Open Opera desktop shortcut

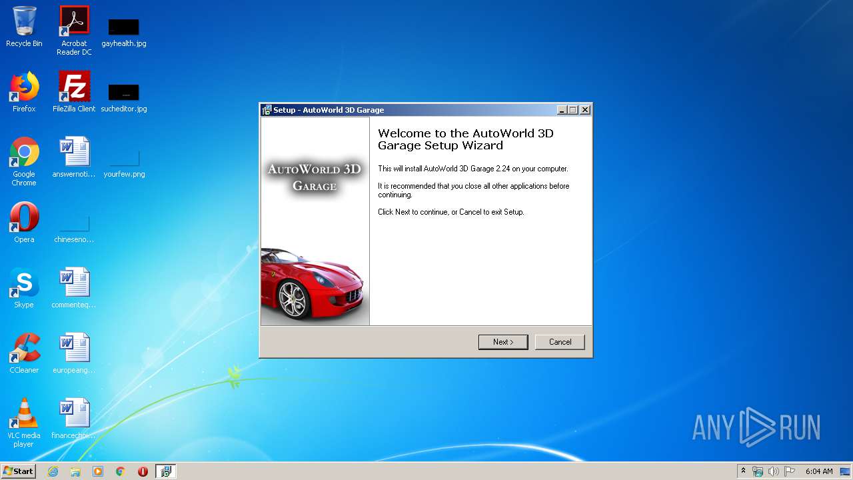pos(24,223)
